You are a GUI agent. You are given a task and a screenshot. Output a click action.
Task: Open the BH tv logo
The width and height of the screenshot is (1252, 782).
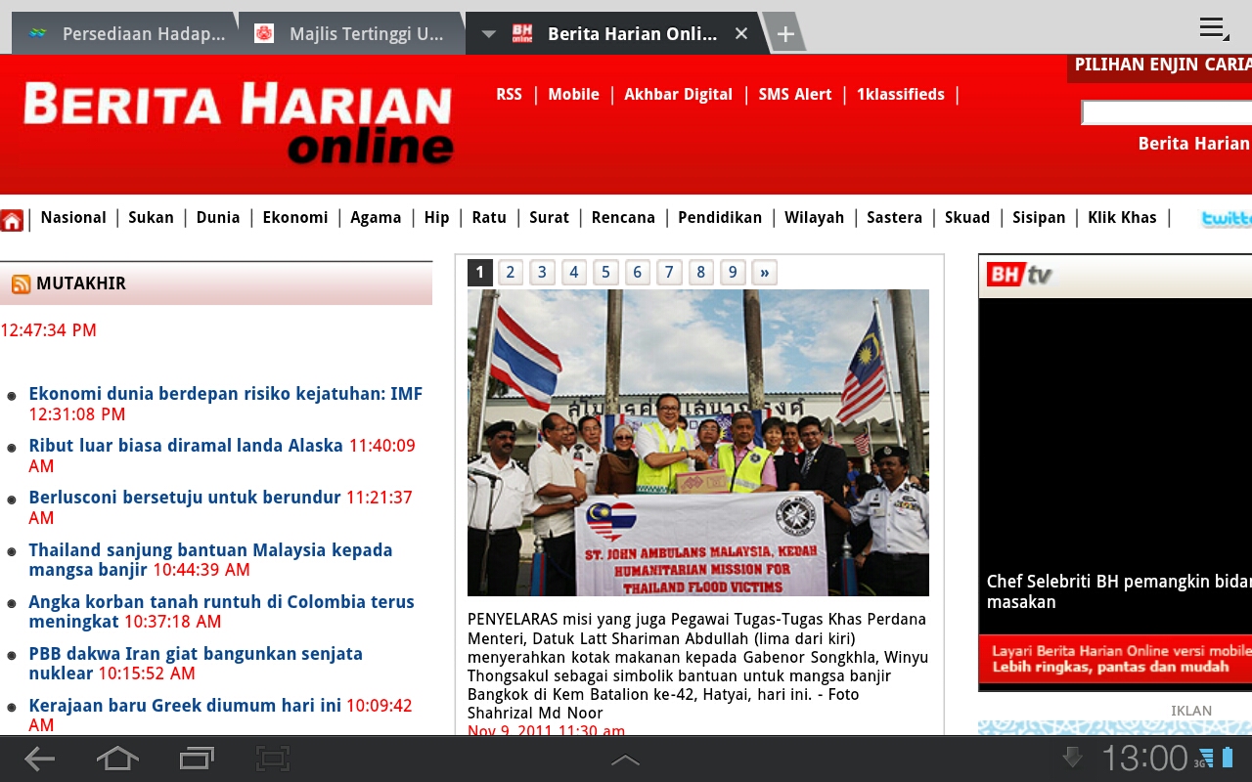pos(1019,275)
